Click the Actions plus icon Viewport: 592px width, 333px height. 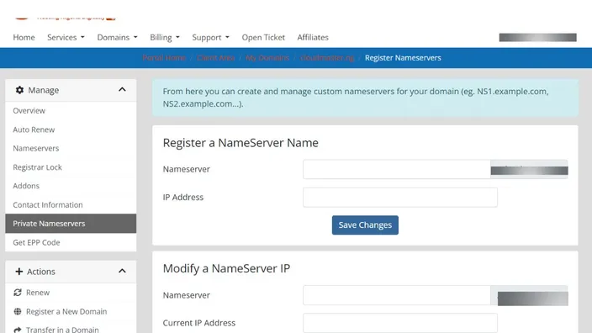pyautogui.click(x=18, y=271)
